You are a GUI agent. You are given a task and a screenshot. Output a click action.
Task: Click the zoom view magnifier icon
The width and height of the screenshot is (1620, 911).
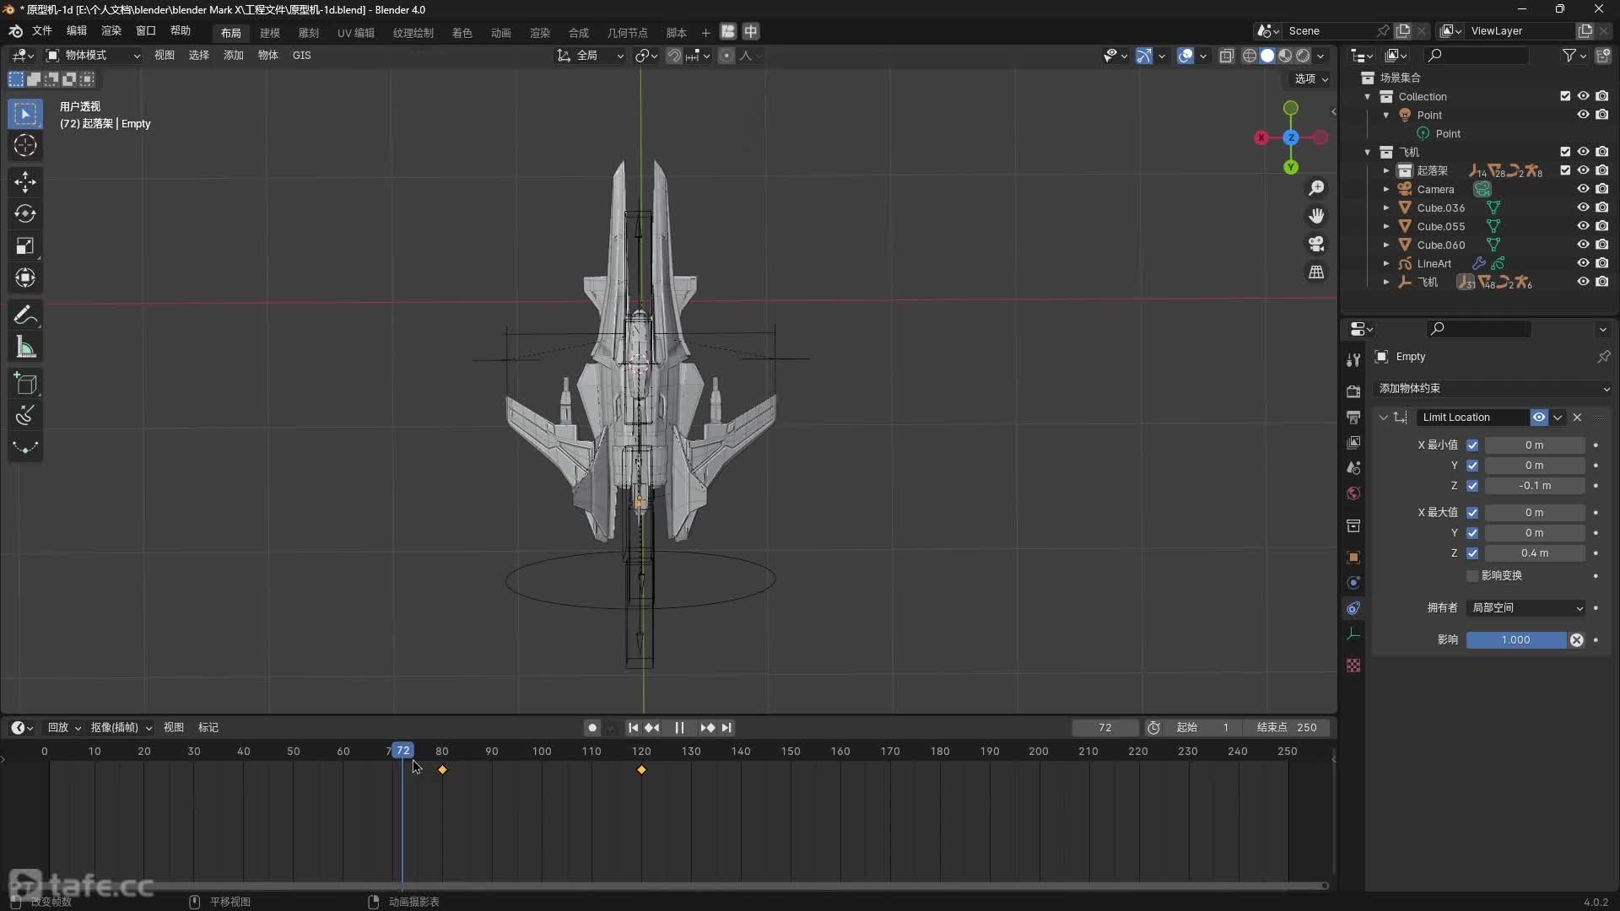[1316, 188]
